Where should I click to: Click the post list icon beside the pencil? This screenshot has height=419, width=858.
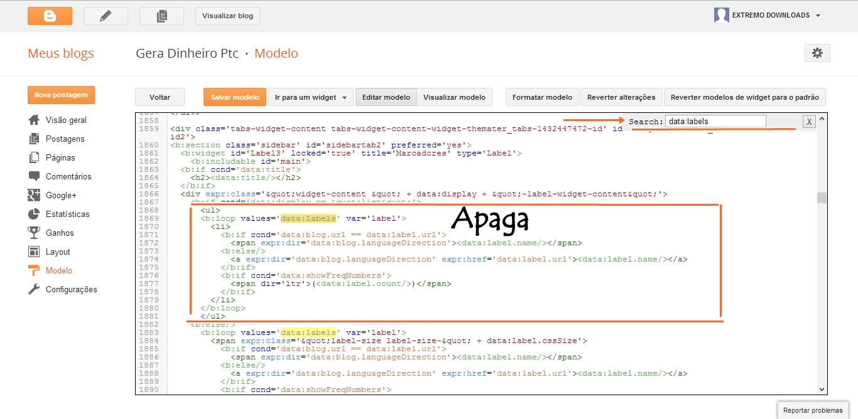(161, 15)
